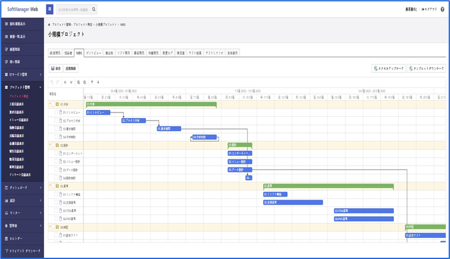Select the green 03.運用 summary bar
This screenshot has height=259, width=450.
click(328, 185)
